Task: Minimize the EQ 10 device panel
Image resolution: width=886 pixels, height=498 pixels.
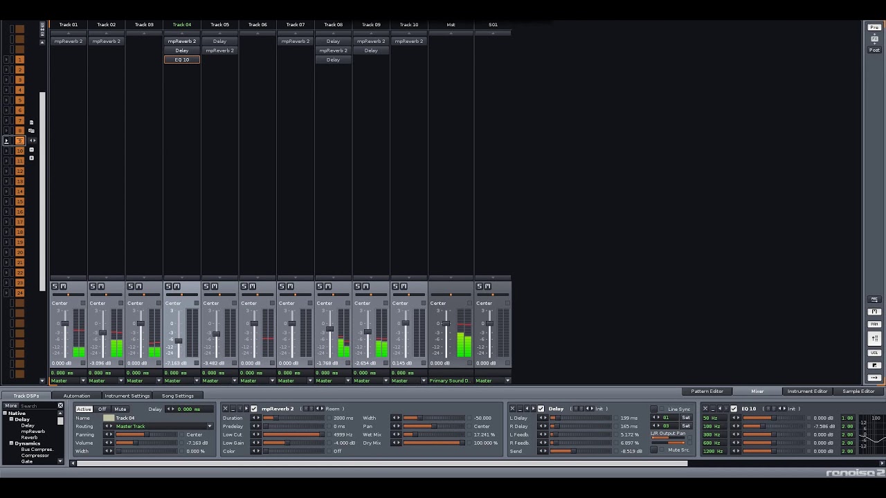Action: pyautogui.click(x=713, y=409)
